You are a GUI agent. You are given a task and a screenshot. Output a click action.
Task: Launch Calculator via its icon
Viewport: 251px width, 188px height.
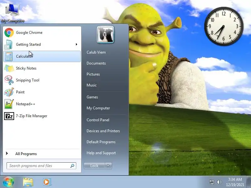pos(9,56)
